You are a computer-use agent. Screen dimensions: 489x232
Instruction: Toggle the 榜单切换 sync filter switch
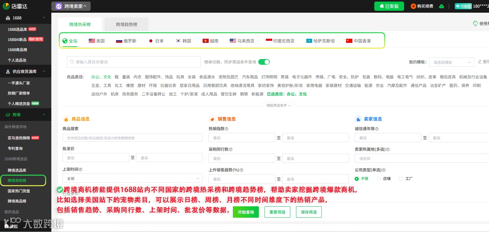[x=264, y=62]
